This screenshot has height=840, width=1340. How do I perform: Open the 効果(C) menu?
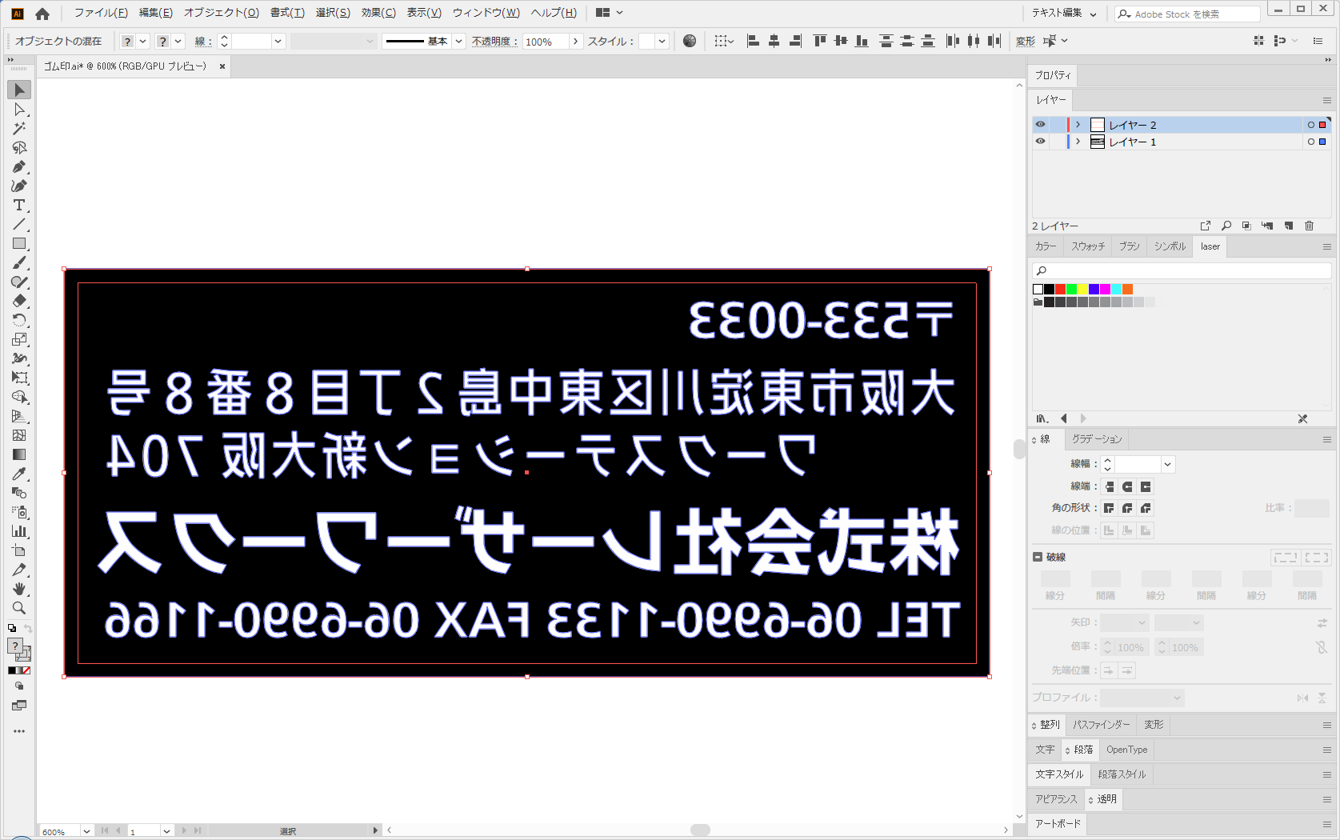378,13
